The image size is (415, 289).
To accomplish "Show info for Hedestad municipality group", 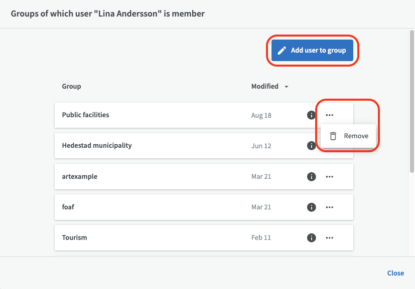I will pos(311,146).
